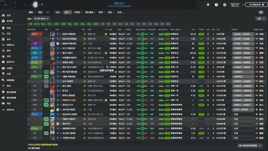Open the 新闻 news menu
This screenshot has width=268, height=151.
pyautogui.click(x=40, y=12)
